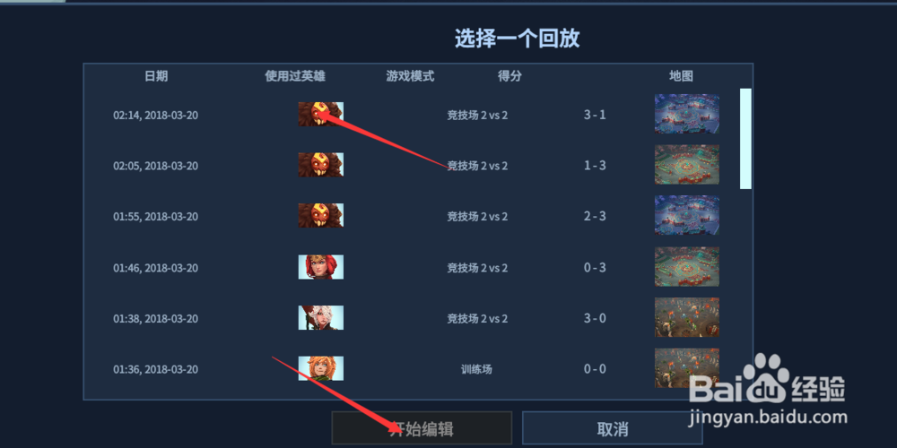Click 使用过英雄 column header

(x=295, y=76)
